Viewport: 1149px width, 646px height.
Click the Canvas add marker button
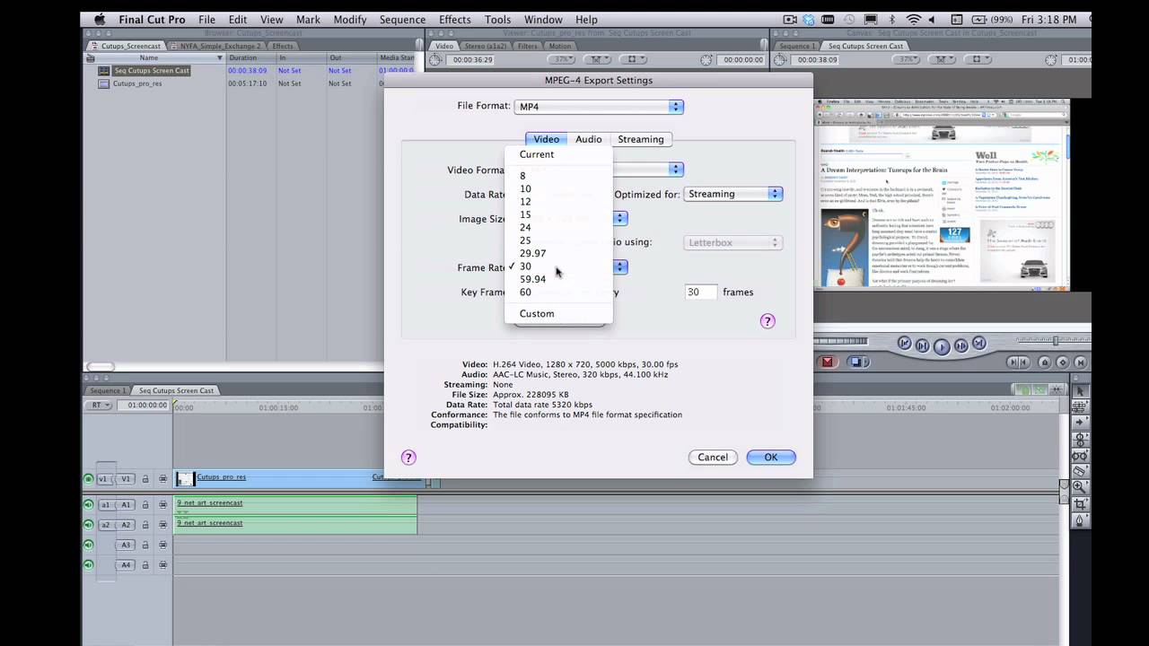point(1044,362)
